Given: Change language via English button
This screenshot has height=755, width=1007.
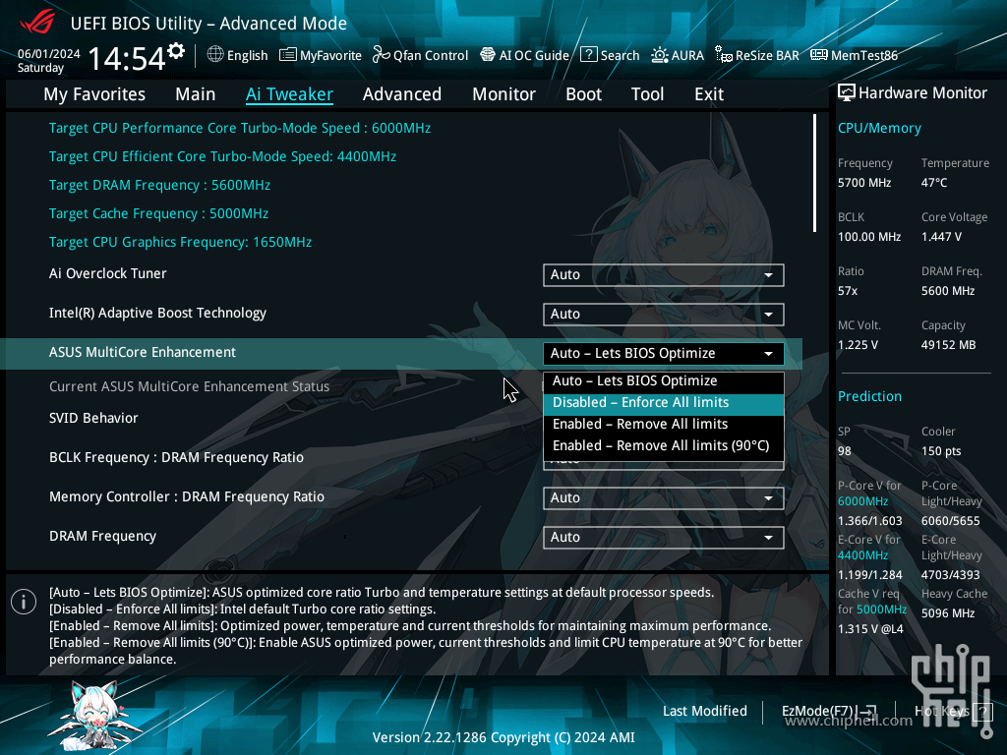Looking at the screenshot, I should (x=247, y=55).
